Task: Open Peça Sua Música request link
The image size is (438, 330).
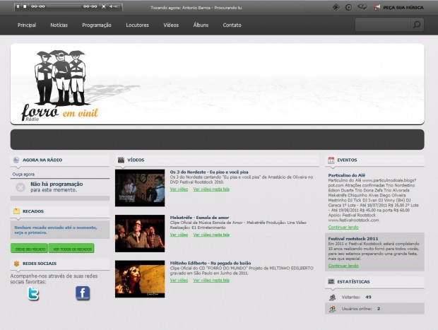Action: [403, 8]
